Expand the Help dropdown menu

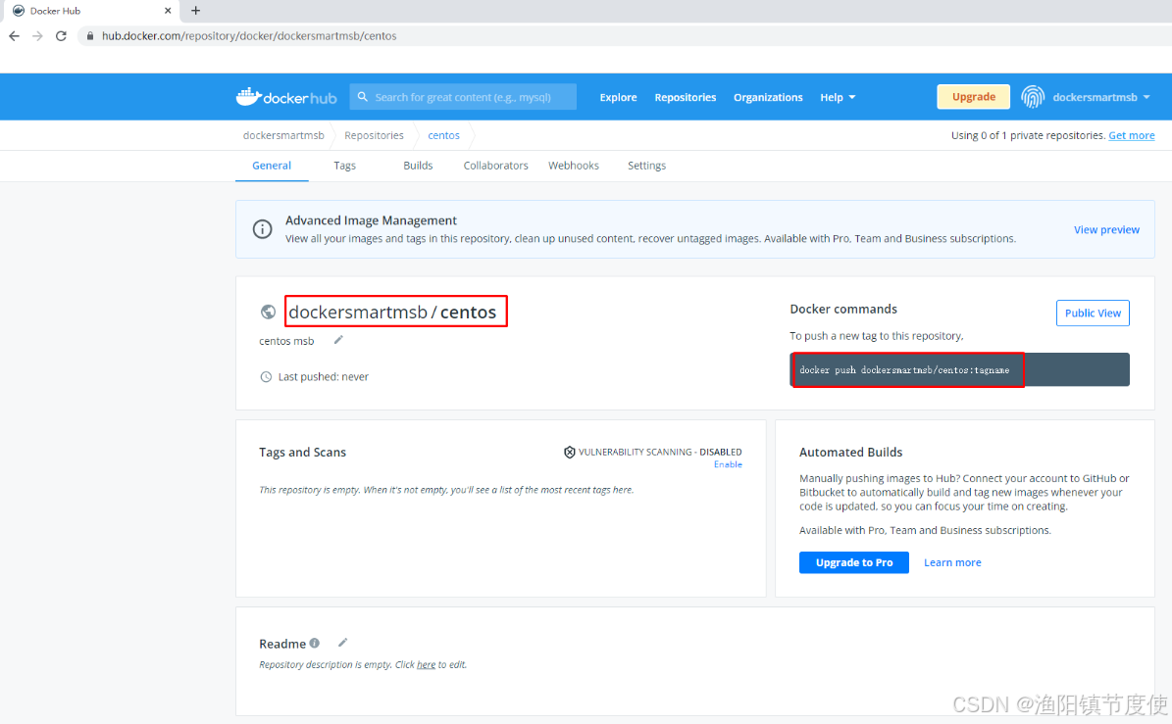coord(838,97)
